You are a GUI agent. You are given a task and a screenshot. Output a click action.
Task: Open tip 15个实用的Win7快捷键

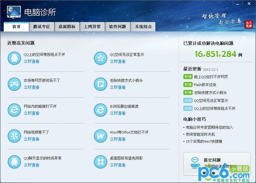pyautogui.click(x=204, y=141)
